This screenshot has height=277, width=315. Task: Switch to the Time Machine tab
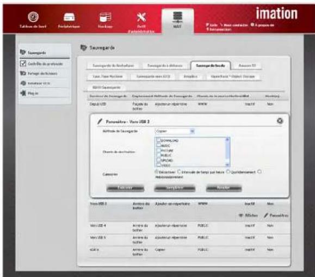coord(108,76)
